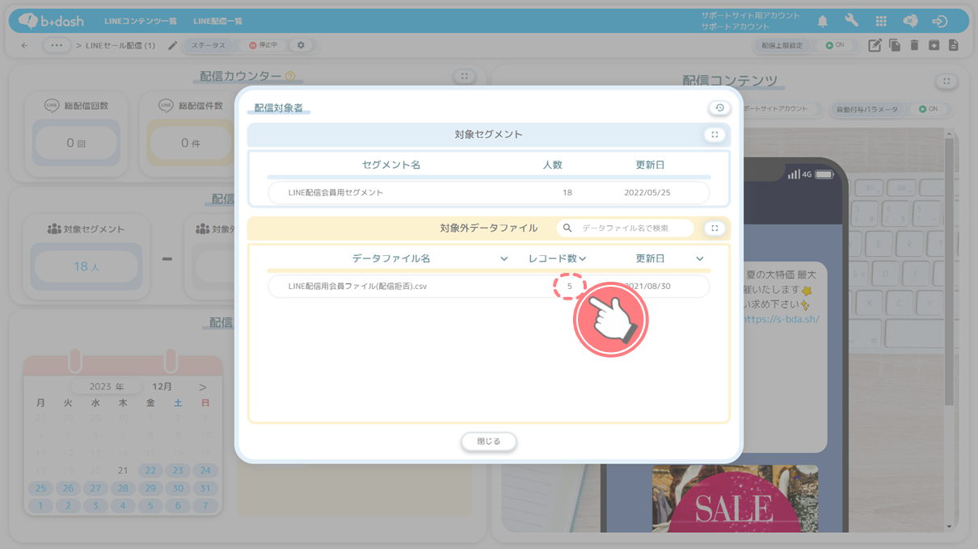Open the LINE配信一覧 menu
This screenshot has height=549, width=978.
(x=218, y=21)
